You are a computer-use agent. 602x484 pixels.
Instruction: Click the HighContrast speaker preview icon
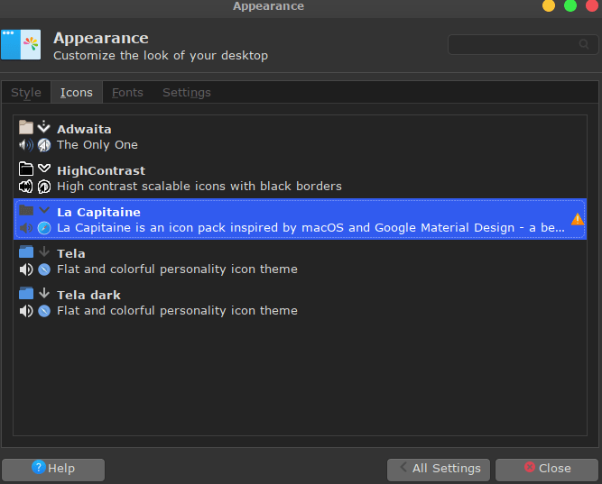tap(26, 187)
